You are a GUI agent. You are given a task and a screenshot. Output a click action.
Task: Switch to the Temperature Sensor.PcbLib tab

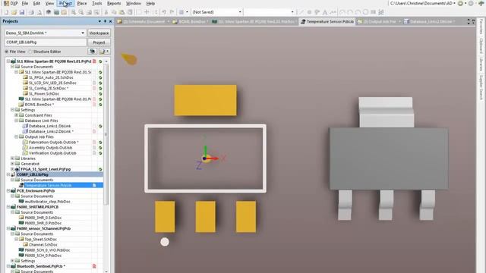(327, 21)
